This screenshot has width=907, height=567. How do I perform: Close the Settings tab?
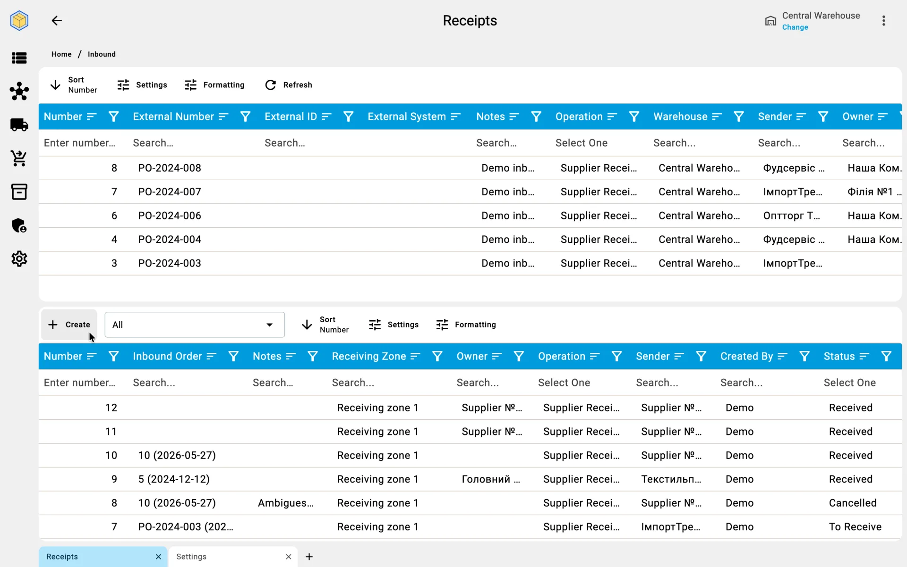[288, 557]
